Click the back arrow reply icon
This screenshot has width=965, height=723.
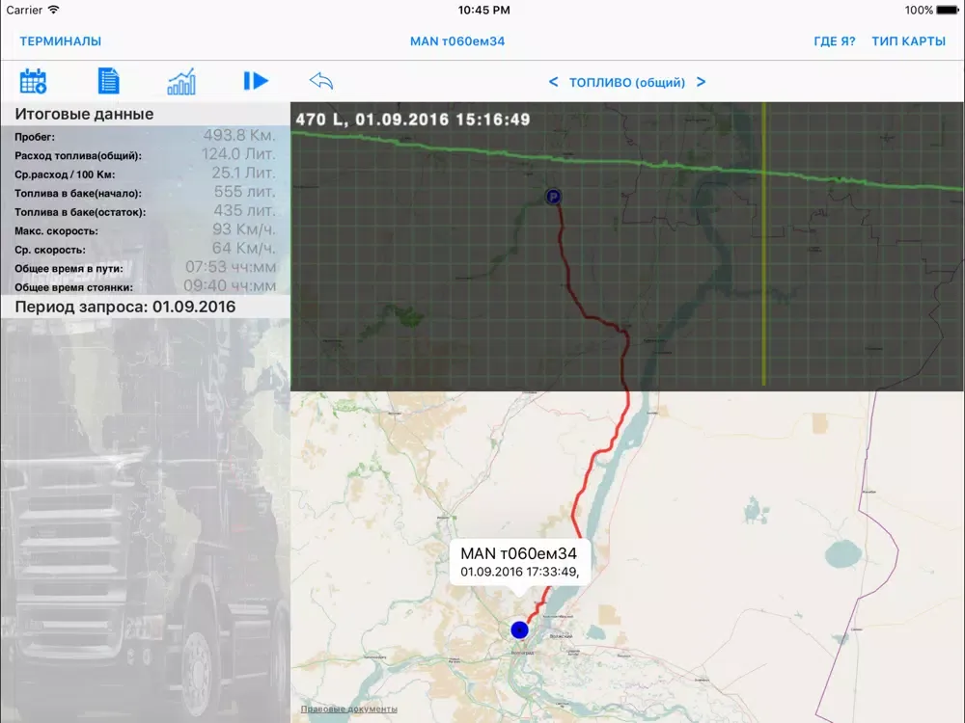321,82
